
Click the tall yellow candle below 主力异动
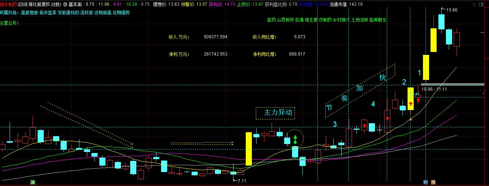pyautogui.click(x=249, y=149)
